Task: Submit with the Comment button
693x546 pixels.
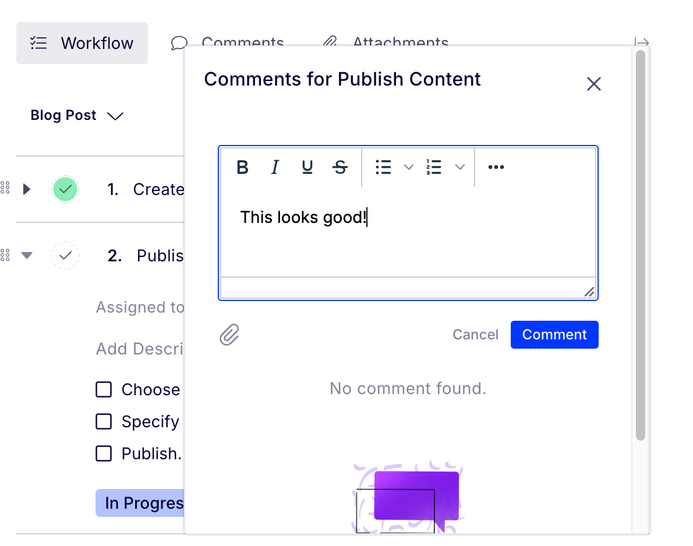Action: point(554,335)
